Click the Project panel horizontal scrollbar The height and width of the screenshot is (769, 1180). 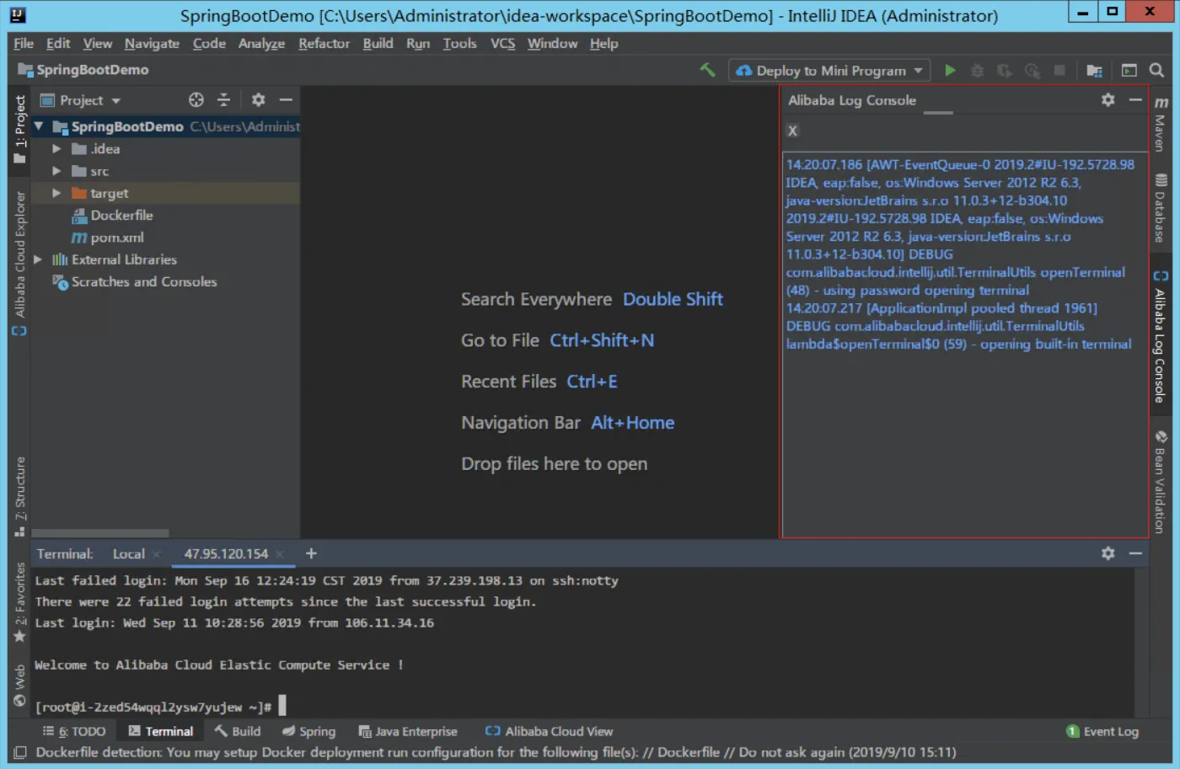[x=99, y=533]
